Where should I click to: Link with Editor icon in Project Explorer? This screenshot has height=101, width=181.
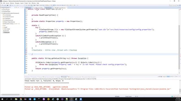coord(16,8)
